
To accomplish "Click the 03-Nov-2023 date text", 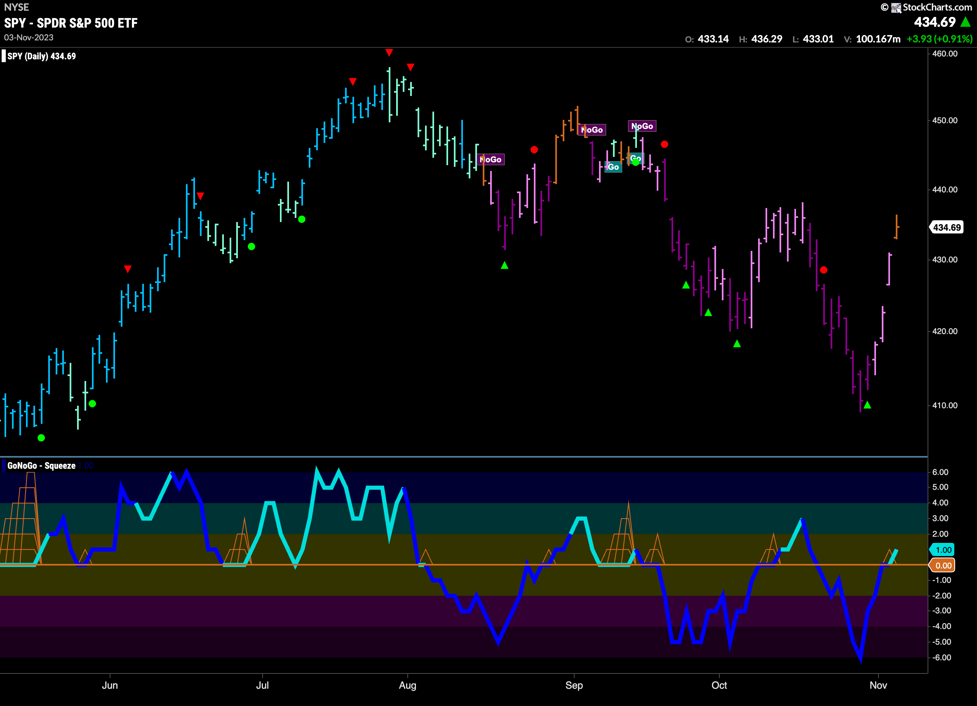I will click(x=29, y=37).
